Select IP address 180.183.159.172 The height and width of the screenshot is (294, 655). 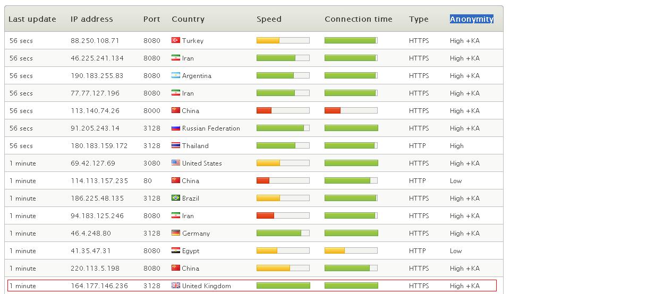pyautogui.click(x=99, y=146)
